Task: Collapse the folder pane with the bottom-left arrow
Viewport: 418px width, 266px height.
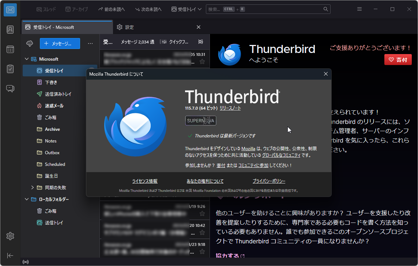Action: (10, 255)
